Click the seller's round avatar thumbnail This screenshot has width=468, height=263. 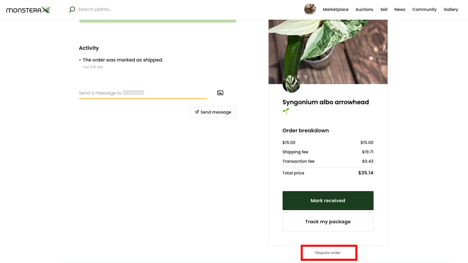291,84
